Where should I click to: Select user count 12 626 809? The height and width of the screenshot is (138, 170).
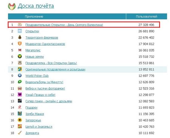(x=146, y=82)
